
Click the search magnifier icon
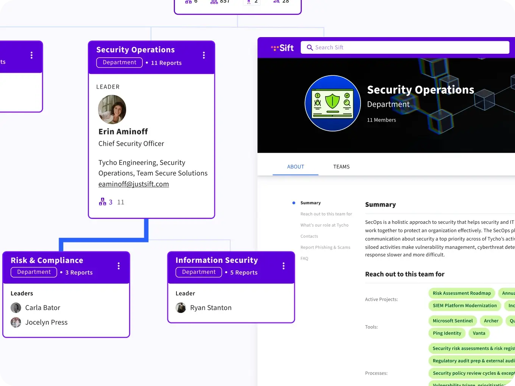coord(310,47)
